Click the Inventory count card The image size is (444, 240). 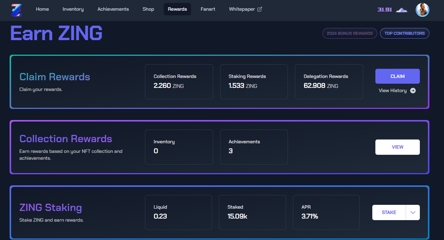coord(179,147)
